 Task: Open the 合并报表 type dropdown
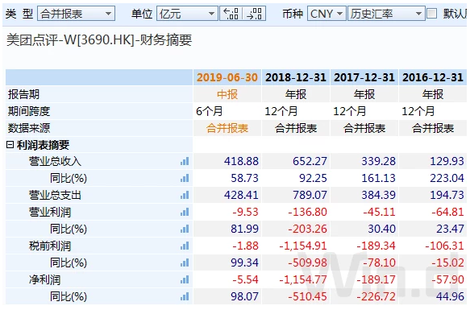76,14
